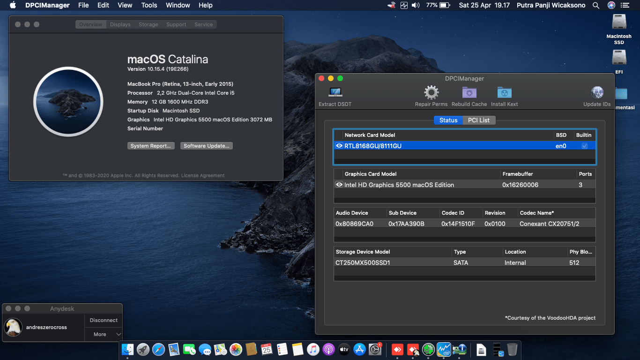Select the Status tab in DPCIManager
This screenshot has width=640, height=360.
coord(448,120)
